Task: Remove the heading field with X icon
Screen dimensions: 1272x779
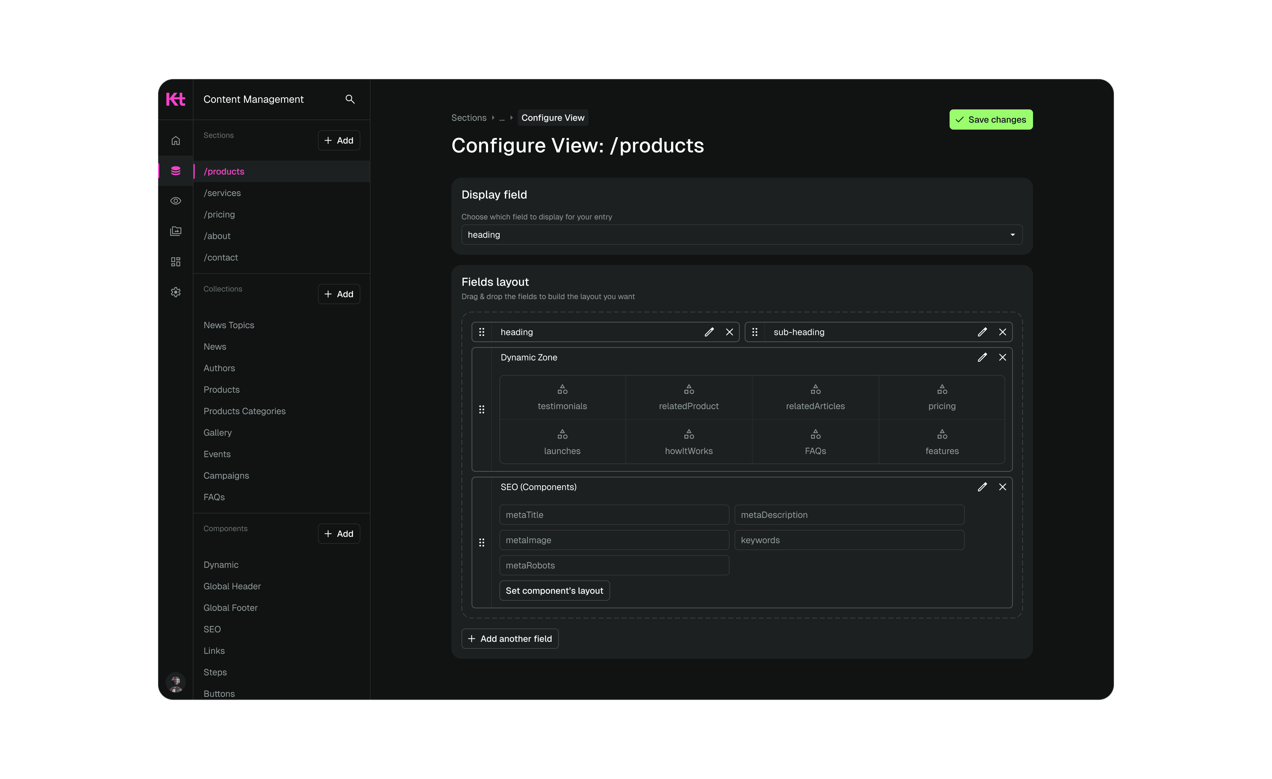Action: click(730, 332)
